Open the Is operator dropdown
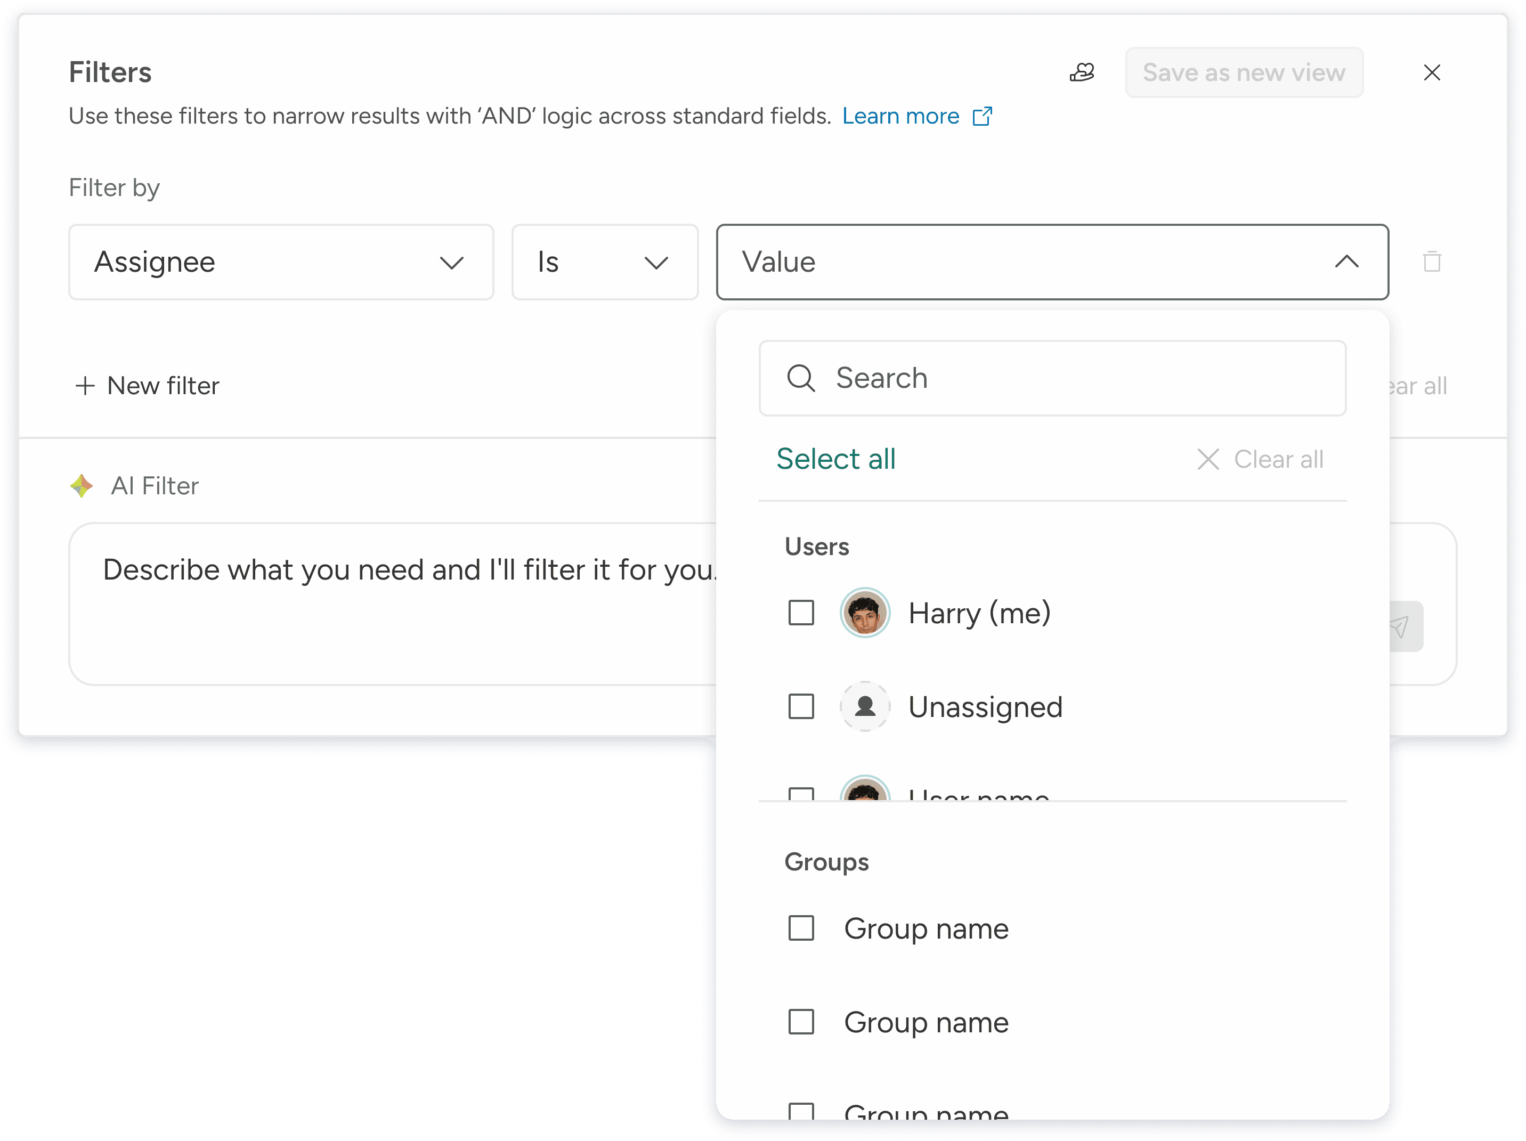1526x1141 pixels. pos(604,262)
